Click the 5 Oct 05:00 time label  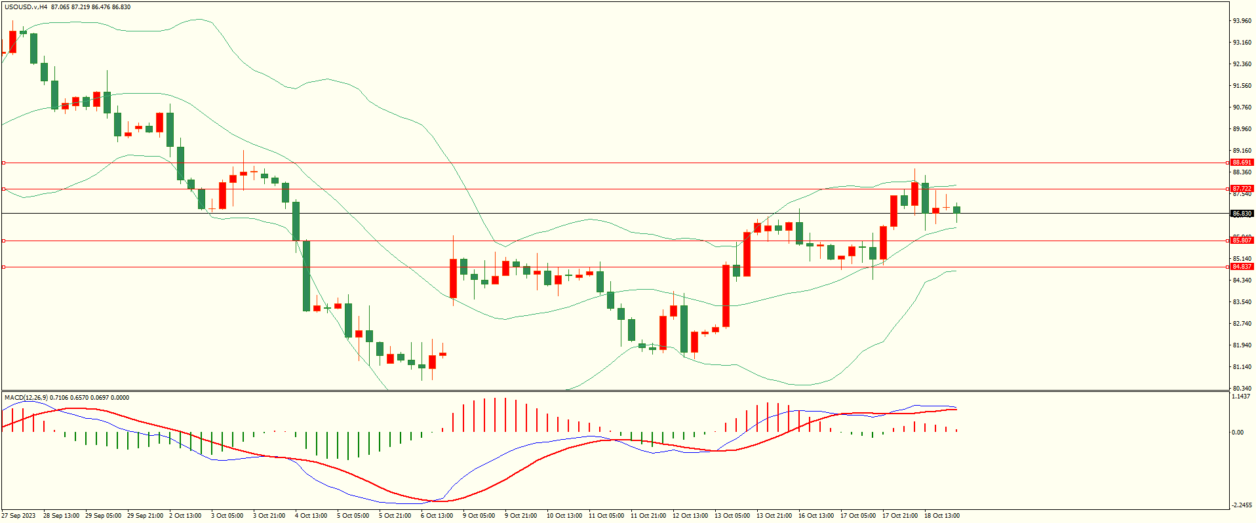point(353,516)
